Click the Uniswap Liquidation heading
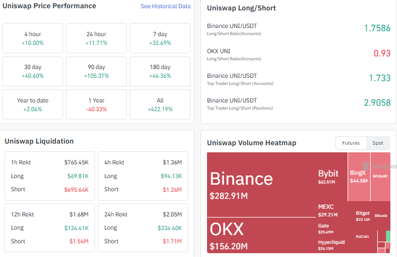 39,141
